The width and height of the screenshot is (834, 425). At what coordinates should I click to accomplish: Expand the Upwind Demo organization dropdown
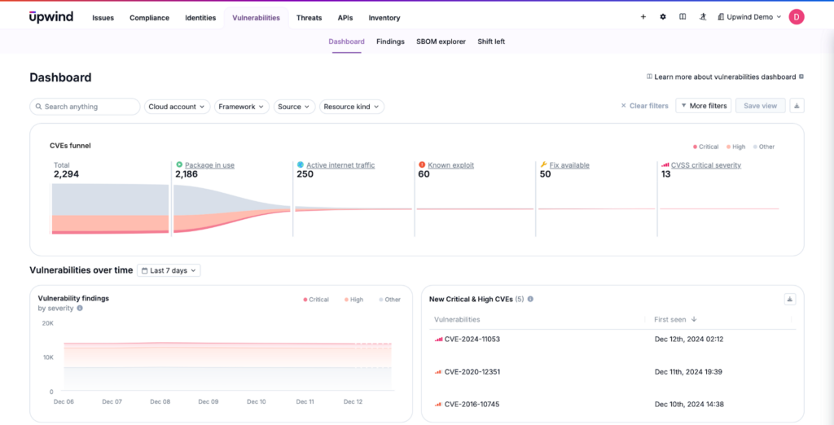point(748,17)
